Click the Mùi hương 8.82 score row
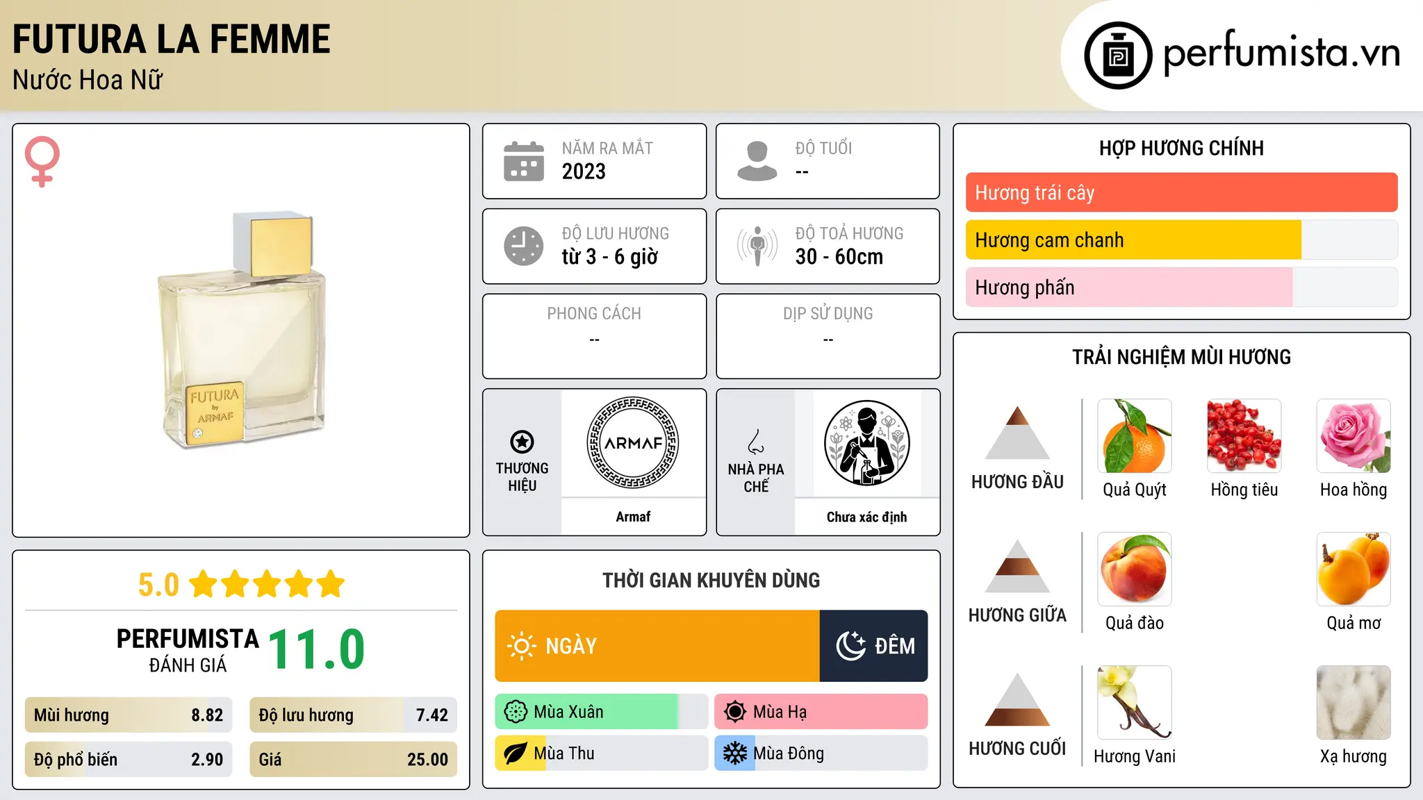 129,715
